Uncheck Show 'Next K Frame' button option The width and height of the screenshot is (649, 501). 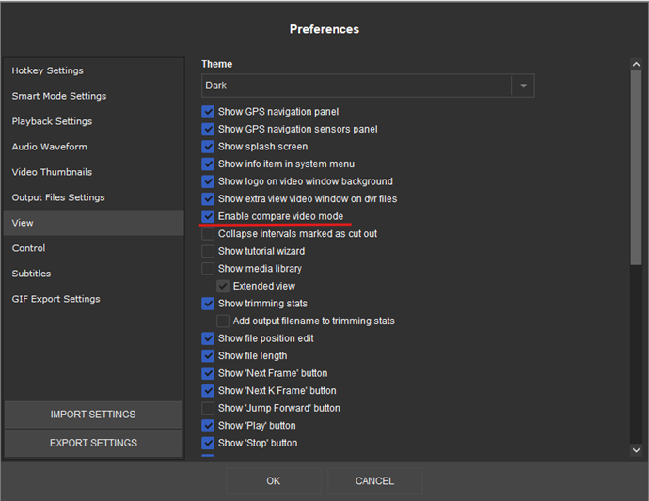tap(208, 390)
